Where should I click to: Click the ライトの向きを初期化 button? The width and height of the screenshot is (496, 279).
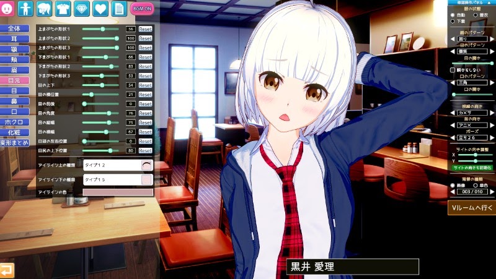[x=472, y=168]
